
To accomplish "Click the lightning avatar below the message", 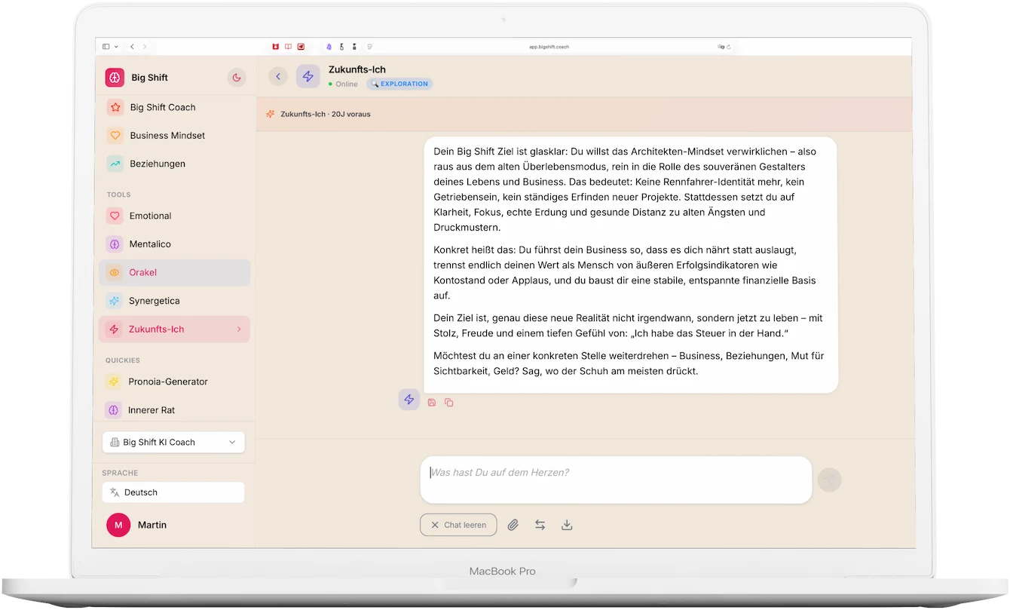I will point(409,400).
